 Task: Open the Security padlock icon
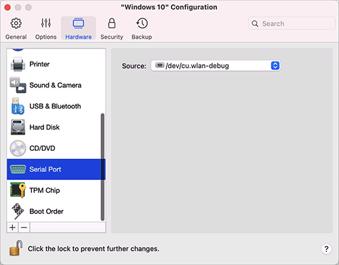tap(112, 23)
